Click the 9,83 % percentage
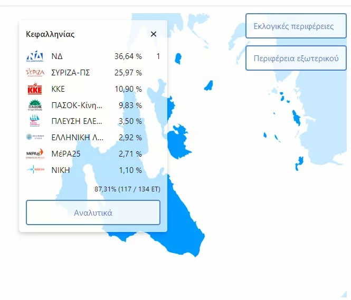The image size is (351, 300). (x=130, y=105)
